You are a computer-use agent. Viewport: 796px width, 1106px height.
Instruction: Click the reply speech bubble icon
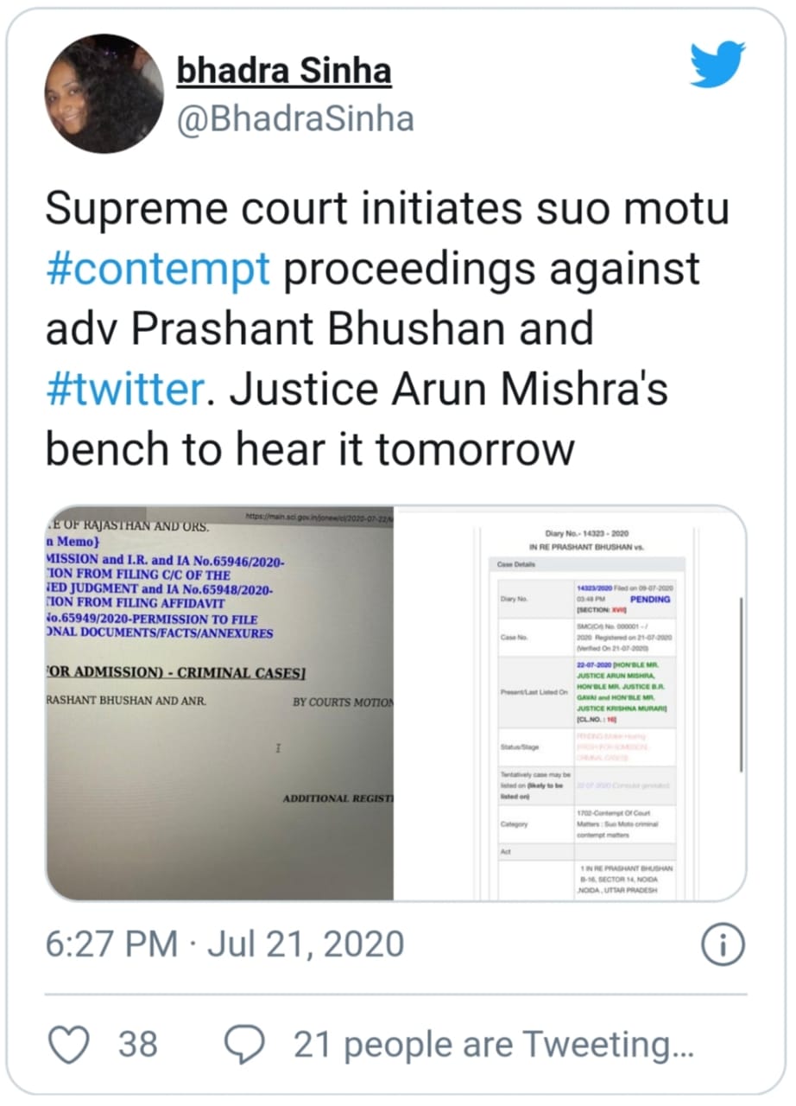244,1045
